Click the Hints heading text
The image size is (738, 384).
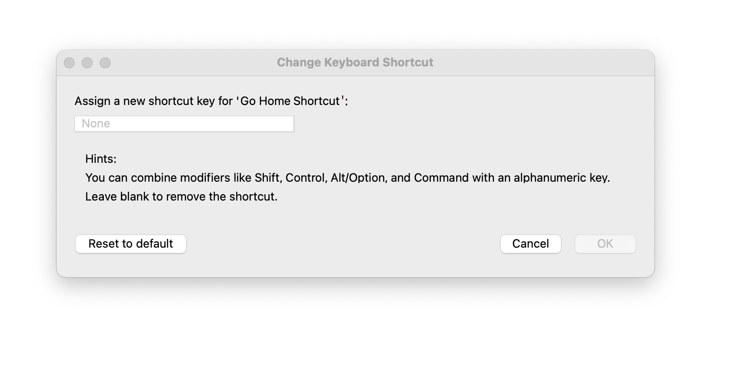(101, 159)
